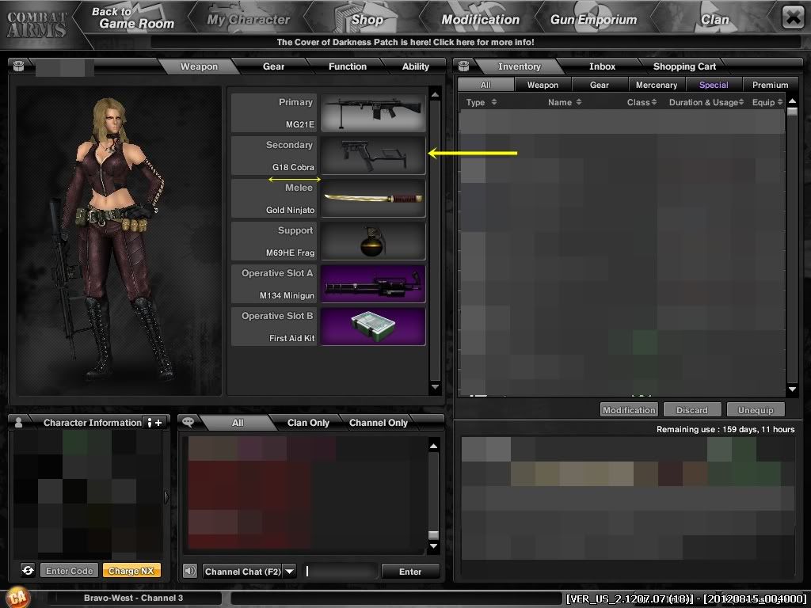Select the M134 Minigun slot icon

pyautogui.click(x=373, y=284)
